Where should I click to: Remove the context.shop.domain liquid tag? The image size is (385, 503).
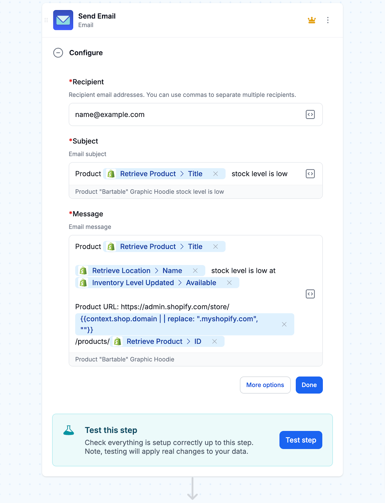pos(284,324)
